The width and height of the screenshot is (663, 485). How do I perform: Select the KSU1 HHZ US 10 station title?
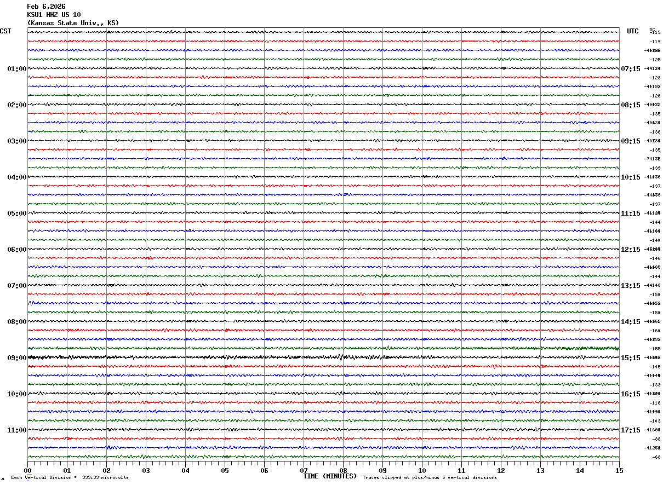coord(54,15)
